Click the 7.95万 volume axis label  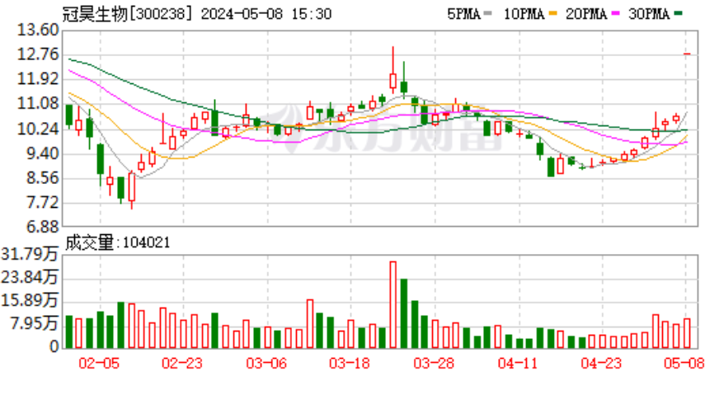point(34,323)
